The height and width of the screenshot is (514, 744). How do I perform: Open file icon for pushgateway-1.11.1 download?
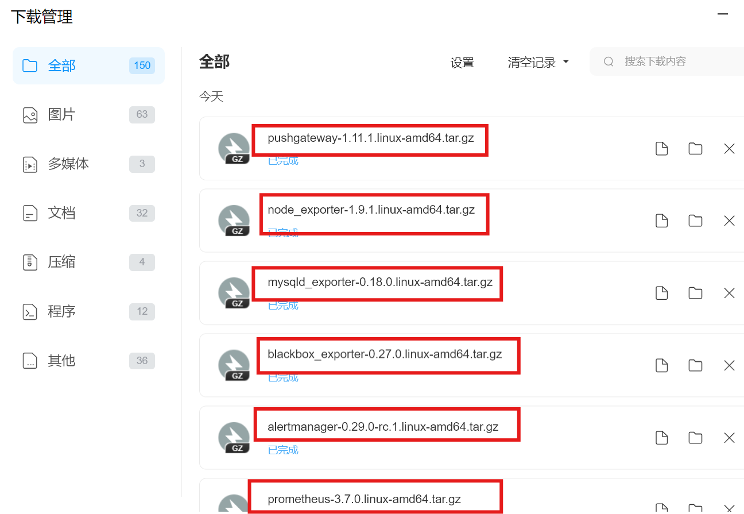pyautogui.click(x=661, y=149)
